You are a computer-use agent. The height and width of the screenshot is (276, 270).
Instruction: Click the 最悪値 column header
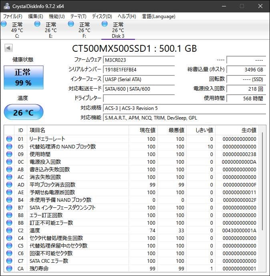[172, 130]
